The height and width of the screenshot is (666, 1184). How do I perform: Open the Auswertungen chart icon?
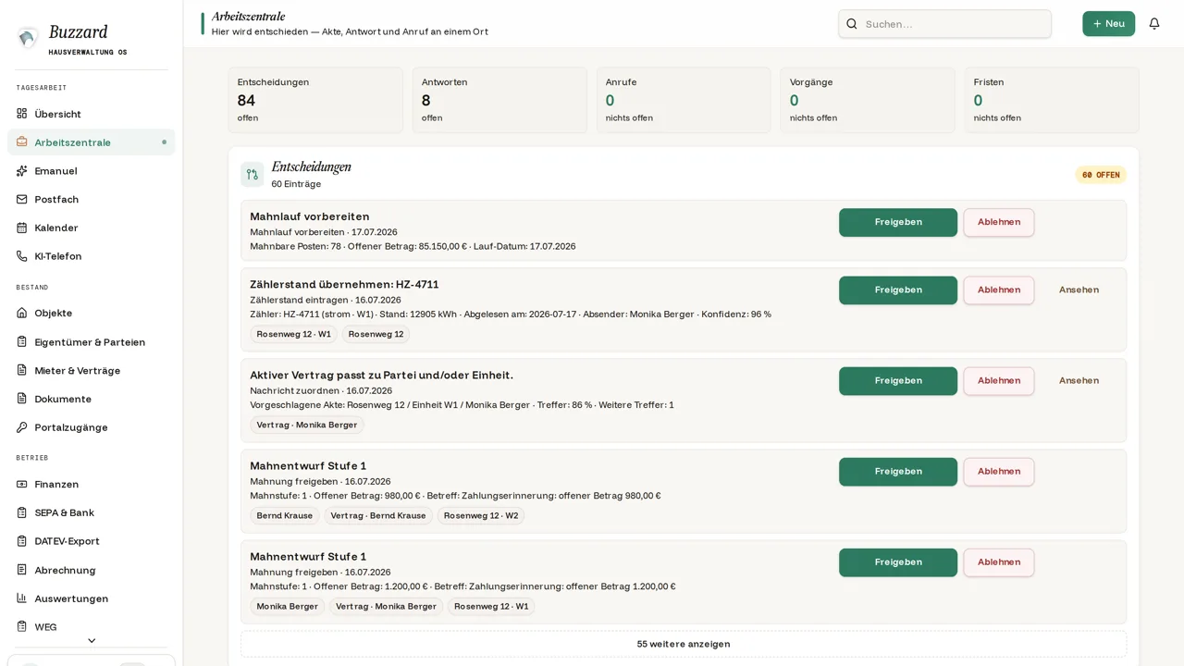click(x=21, y=598)
